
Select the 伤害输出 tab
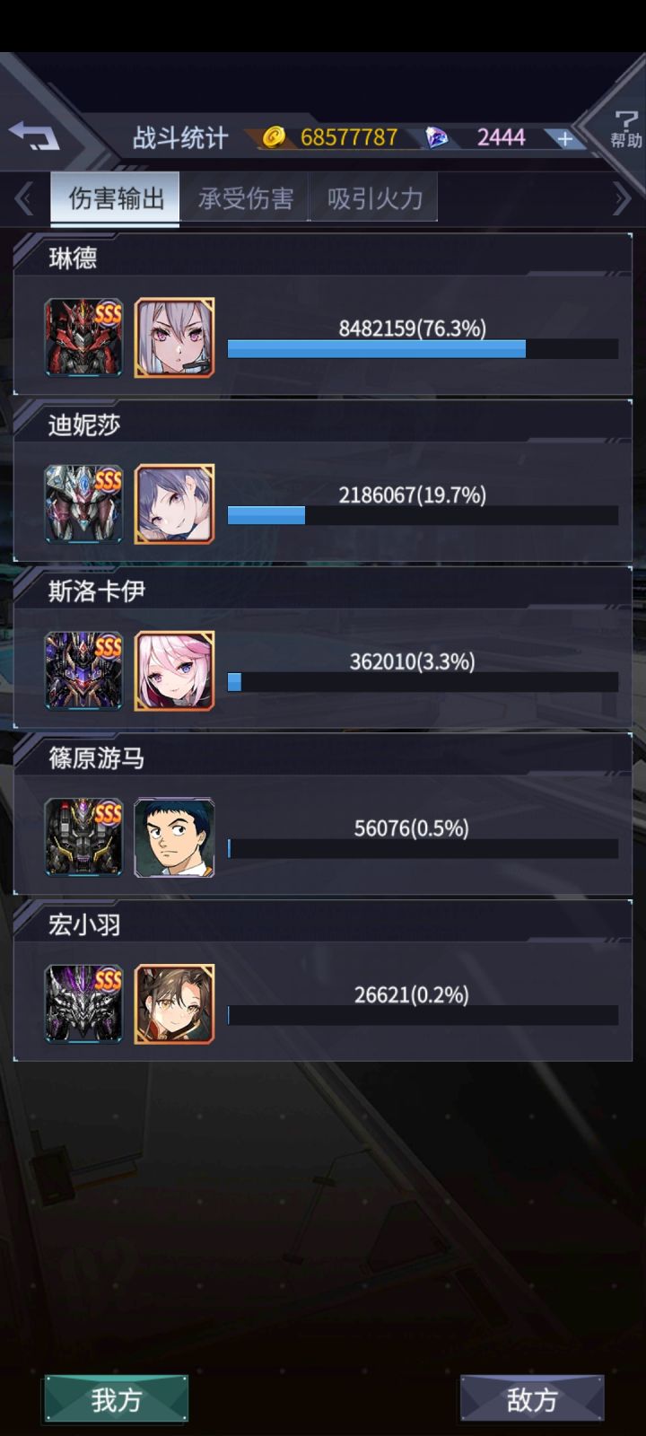pos(116,198)
